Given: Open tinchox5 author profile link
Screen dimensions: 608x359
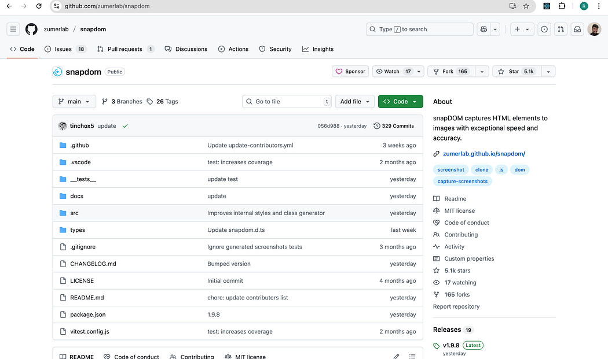Looking at the screenshot, I should [x=82, y=126].
